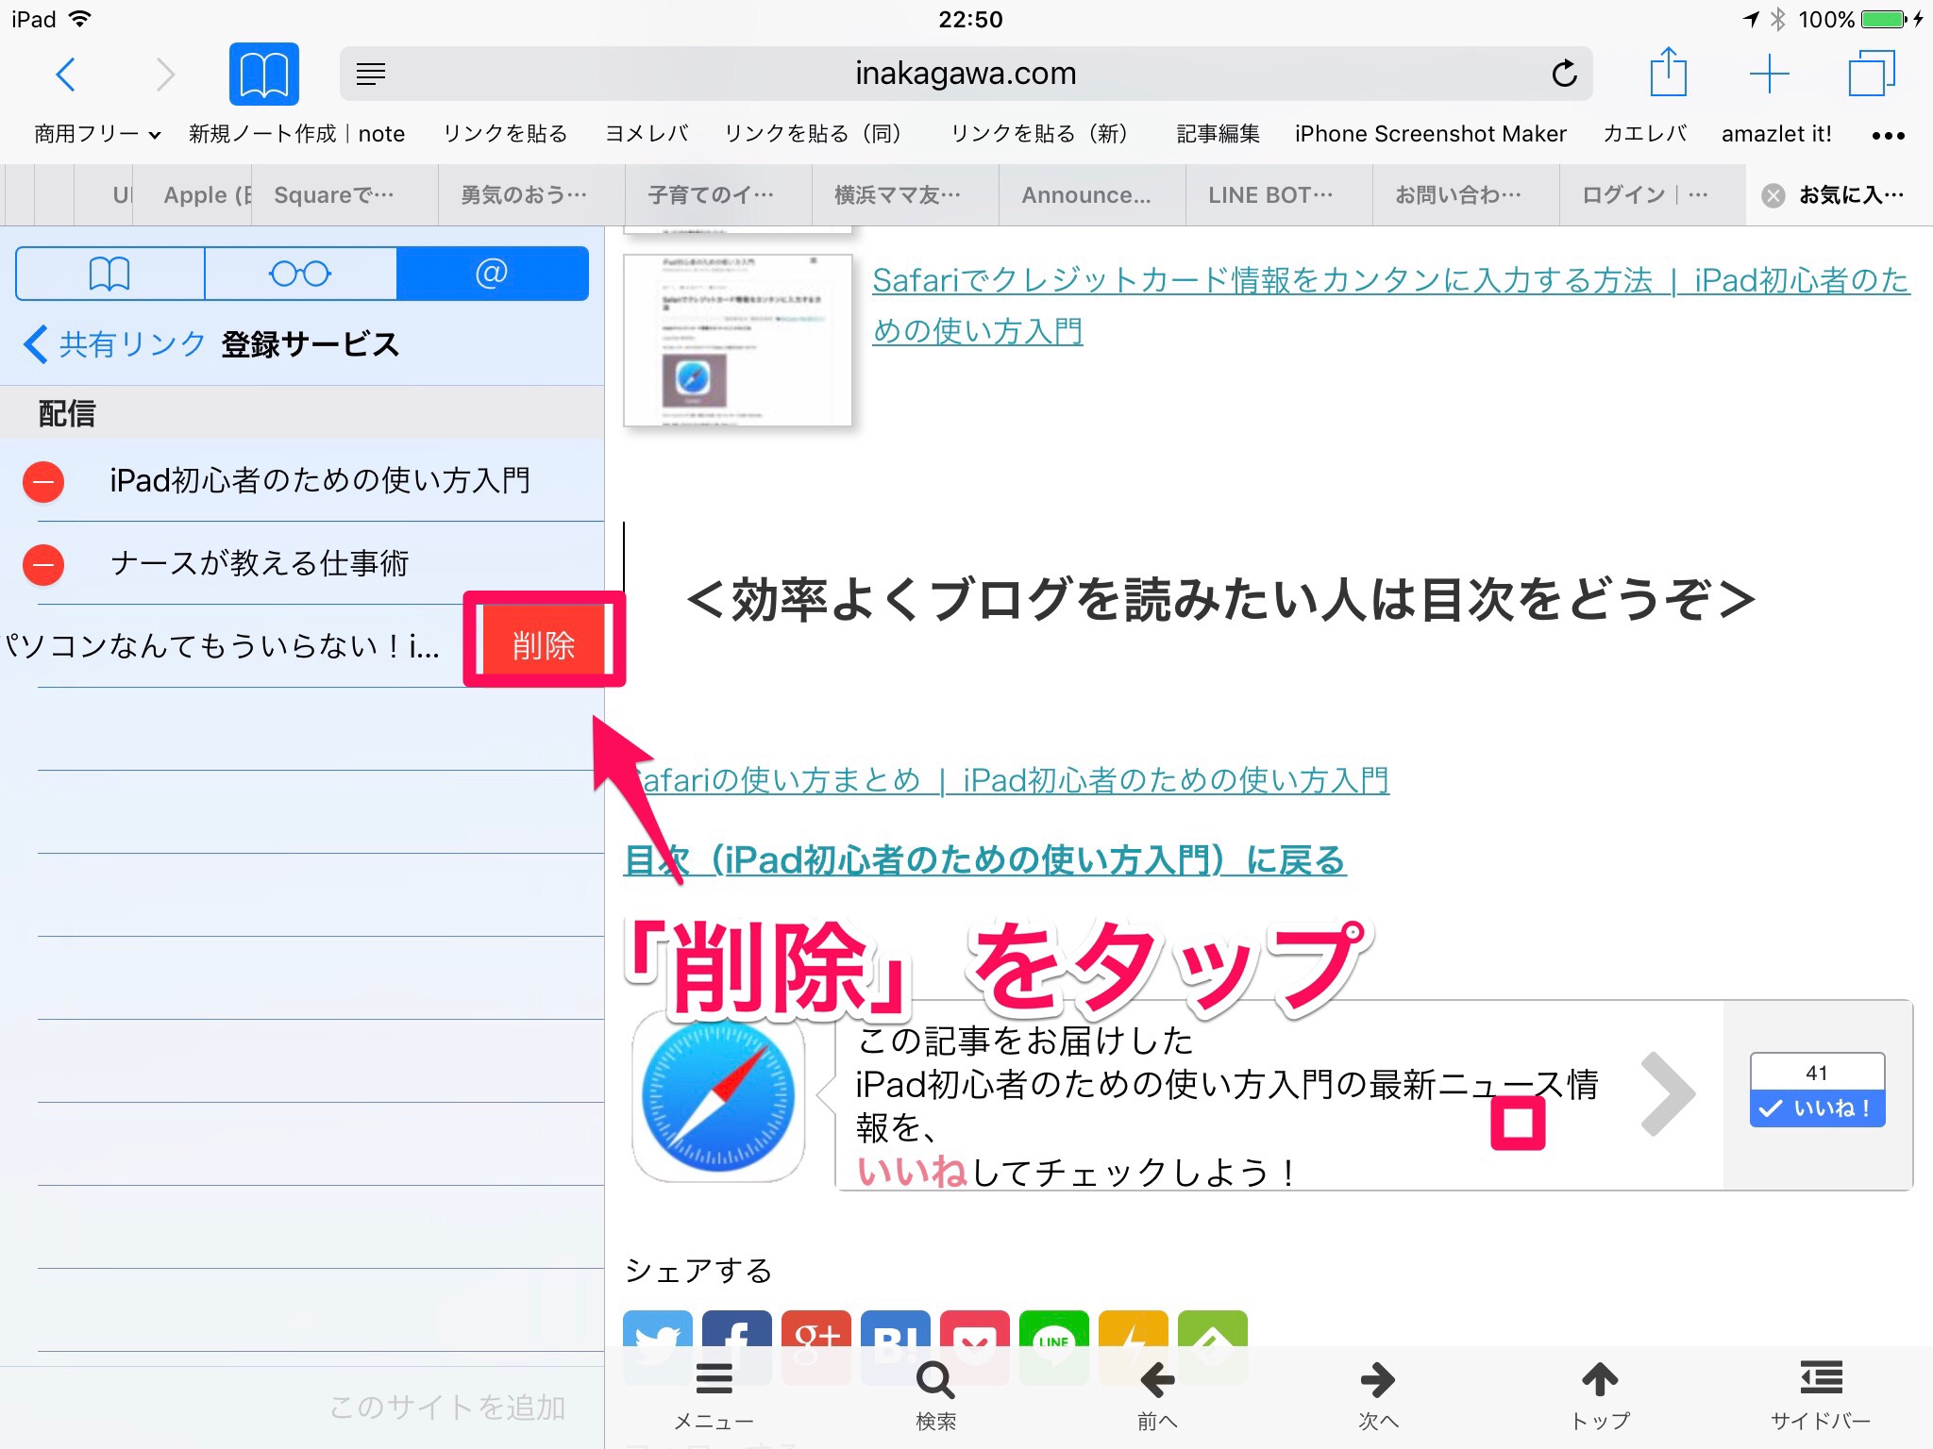Open 検索 magnifier in bottom bar
Viewport: 1933px width, 1449px height.
tap(935, 1396)
